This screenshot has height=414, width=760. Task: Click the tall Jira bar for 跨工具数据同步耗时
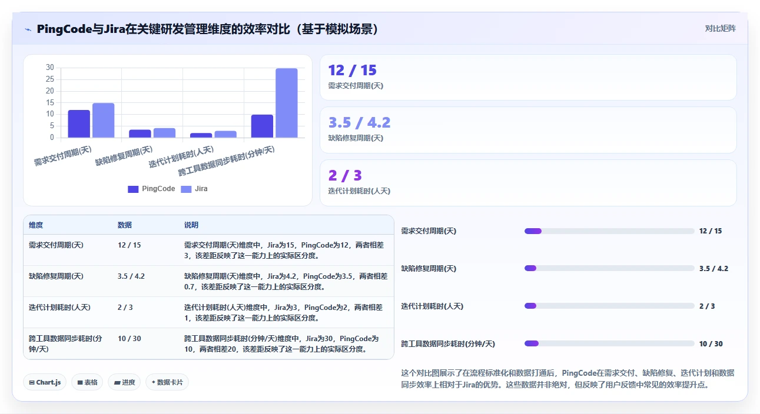[x=287, y=103]
